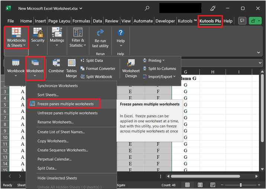Image resolution: width=266 pixels, height=189 pixels.
Task: Switch to the Automate tab
Action: (143, 21)
